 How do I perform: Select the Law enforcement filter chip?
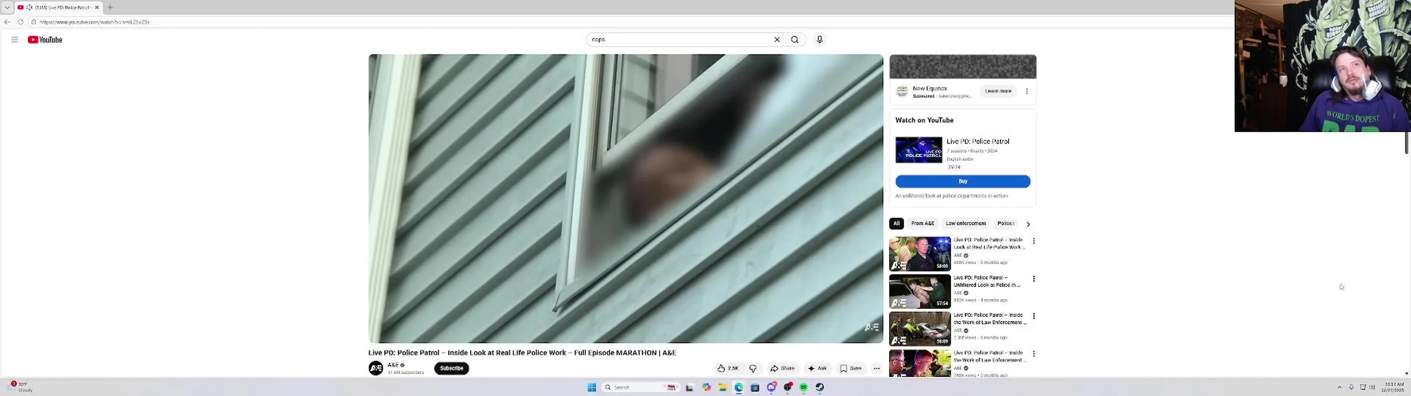(x=966, y=223)
